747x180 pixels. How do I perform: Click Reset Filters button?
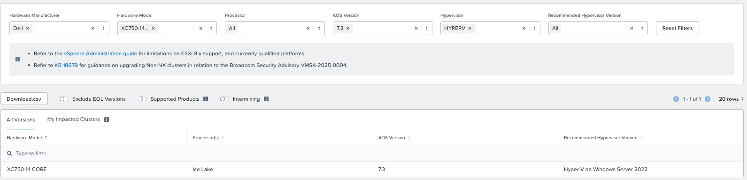click(678, 28)
